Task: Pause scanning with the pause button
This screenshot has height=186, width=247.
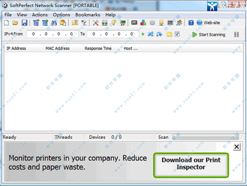Action: click(236, 35)
